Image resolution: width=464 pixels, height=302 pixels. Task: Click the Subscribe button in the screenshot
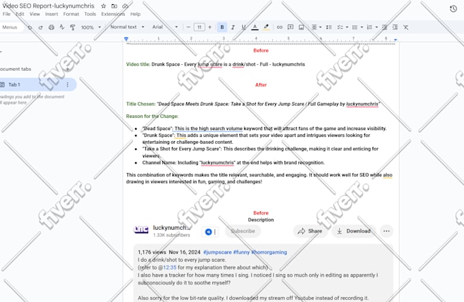coord(243,231)
